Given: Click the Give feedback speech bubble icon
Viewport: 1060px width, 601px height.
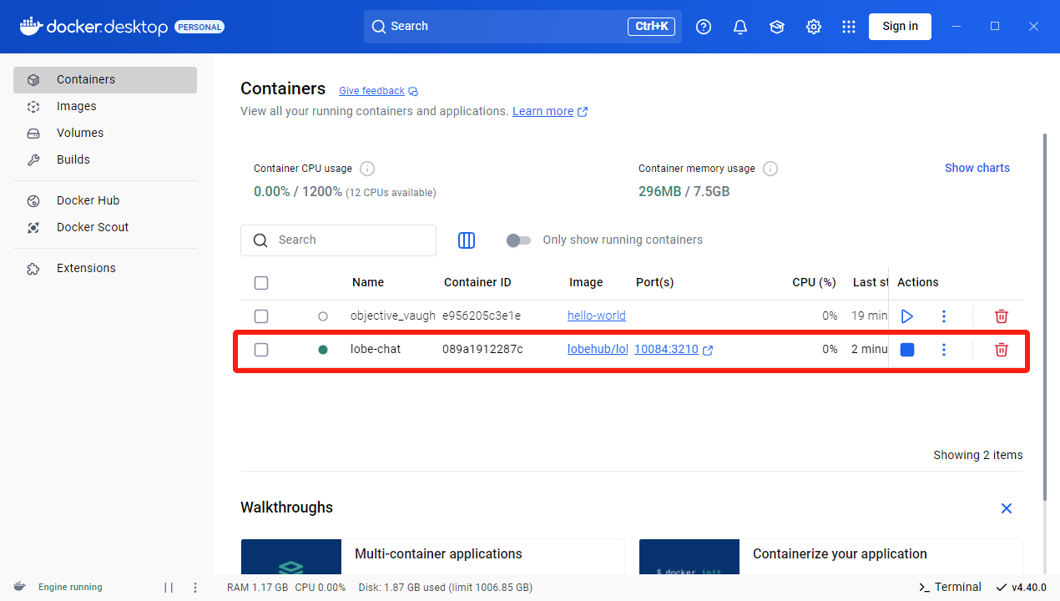Looking at the screenshot, I should point(413,92).
